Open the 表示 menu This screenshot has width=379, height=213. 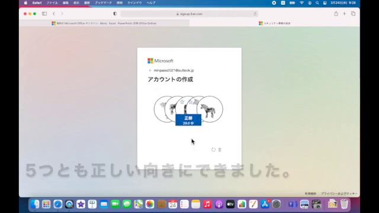(x=76, y=3)
